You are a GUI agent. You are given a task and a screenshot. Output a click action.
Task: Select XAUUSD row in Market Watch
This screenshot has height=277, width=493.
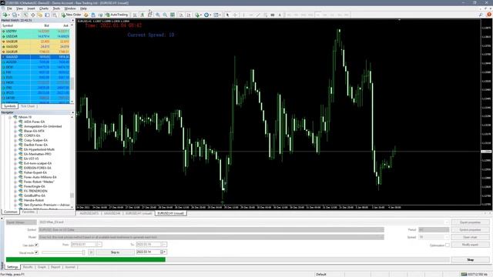tap(35, 57)
